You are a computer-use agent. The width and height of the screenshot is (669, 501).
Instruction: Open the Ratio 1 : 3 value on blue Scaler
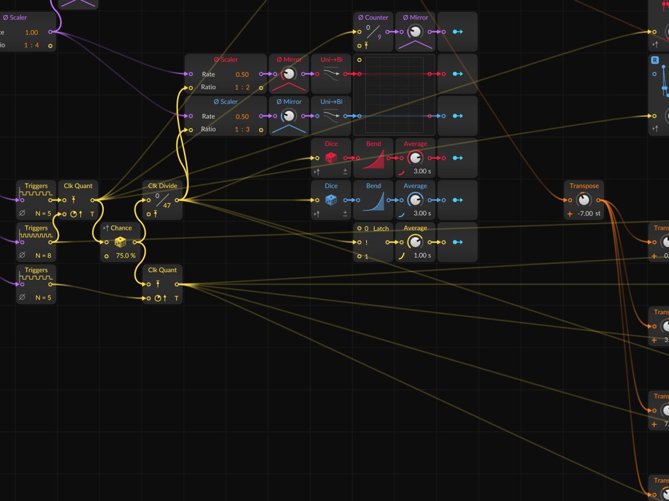(242, 129)
